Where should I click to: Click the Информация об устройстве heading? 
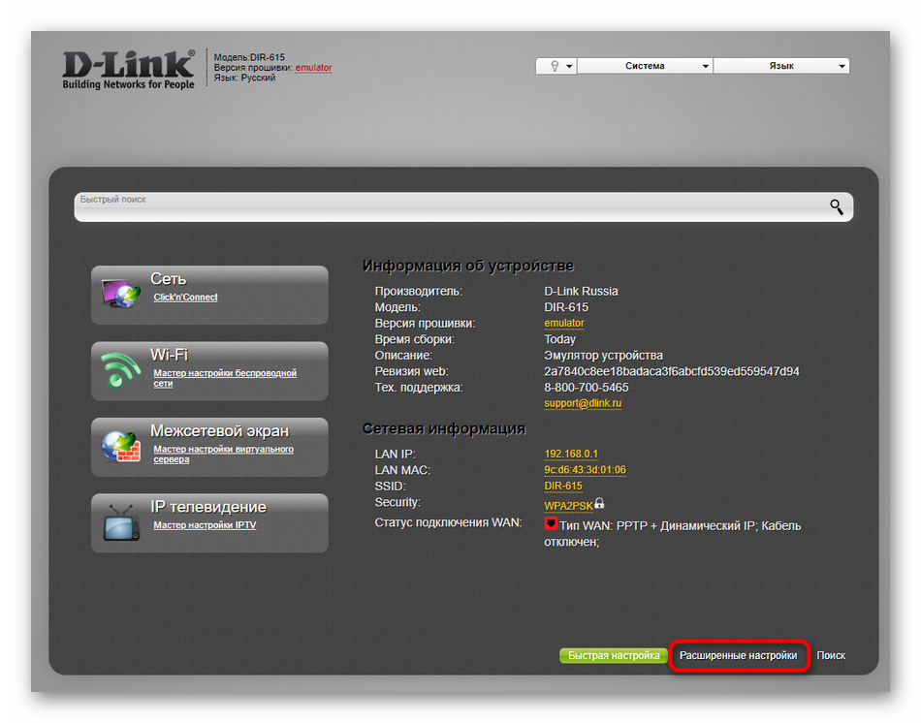pos(467,267)
